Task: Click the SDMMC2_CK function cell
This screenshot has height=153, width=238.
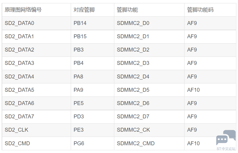Action: [x=149, y=130]
